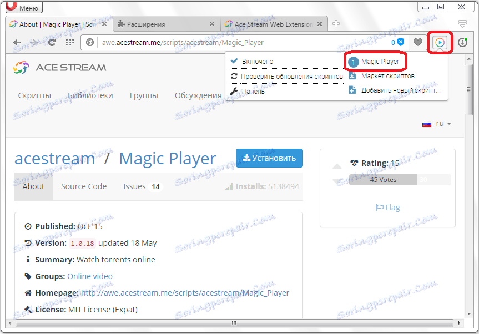479x334 pixels.
Task: Click Проверить обновления скриптов
Action: (x=292, y=77)
